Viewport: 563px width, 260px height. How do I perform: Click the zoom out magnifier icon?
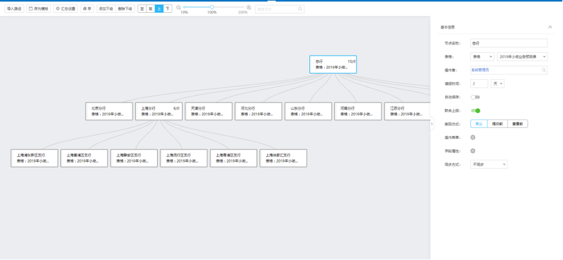coord(179,7)
